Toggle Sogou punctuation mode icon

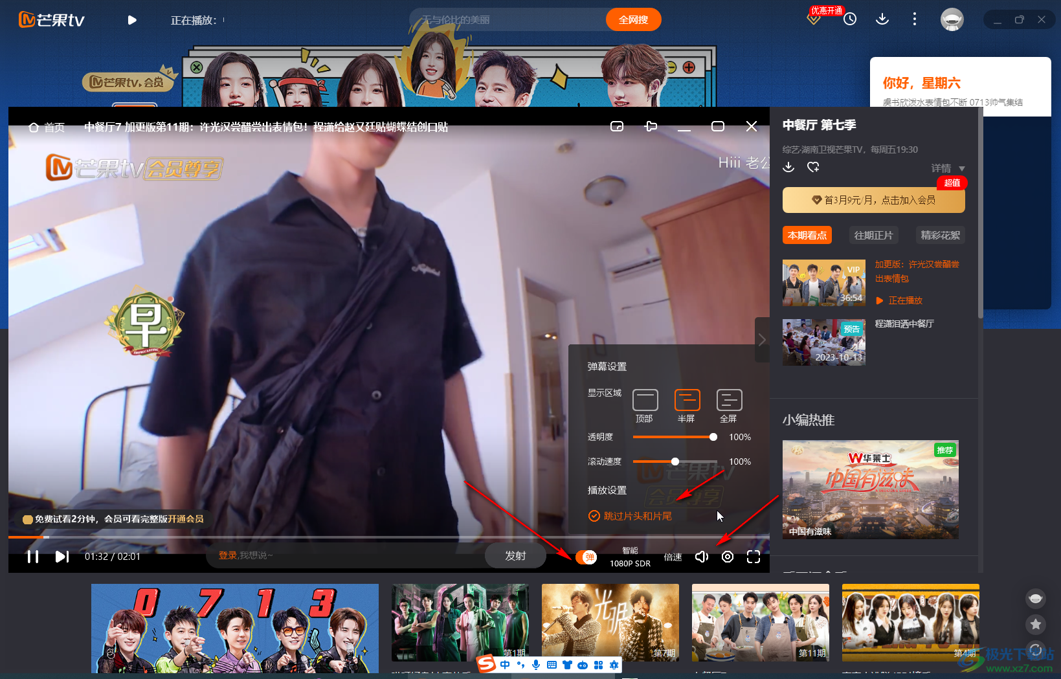pos(520,665)
